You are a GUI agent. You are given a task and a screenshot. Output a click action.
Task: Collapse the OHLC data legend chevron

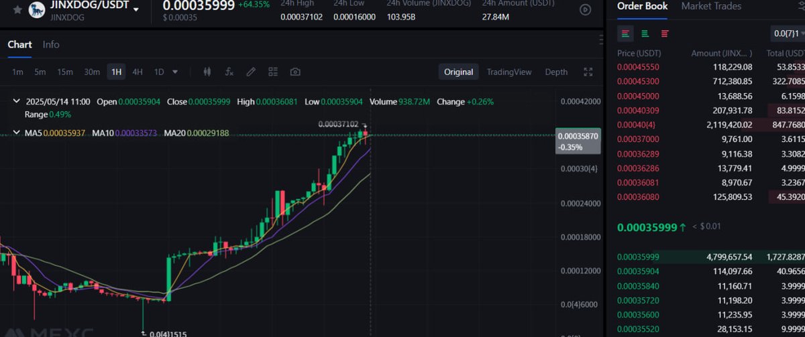coord(17,102)
